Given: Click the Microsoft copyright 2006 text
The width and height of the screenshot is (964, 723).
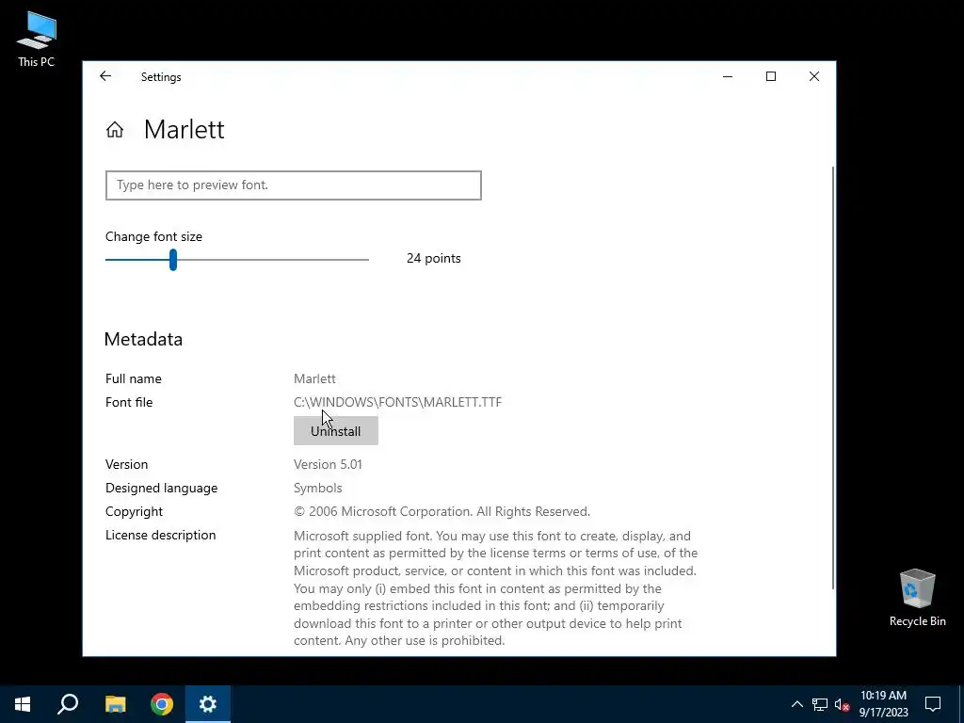Looking at the screenshot, I should [x=442, y=511].
